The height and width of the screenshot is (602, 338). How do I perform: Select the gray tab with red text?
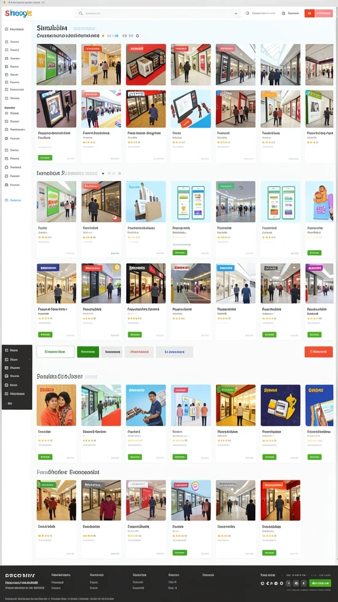click(138, 352)
